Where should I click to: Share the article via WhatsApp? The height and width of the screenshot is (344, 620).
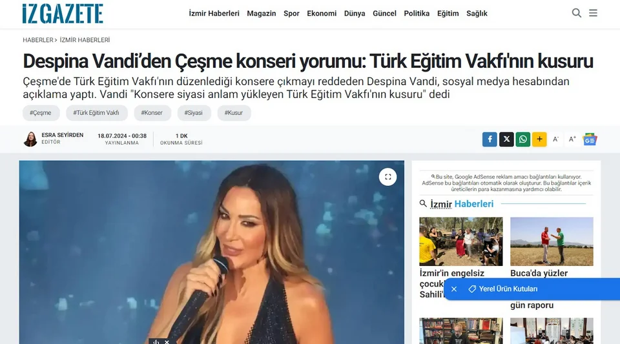coord(522,139)
